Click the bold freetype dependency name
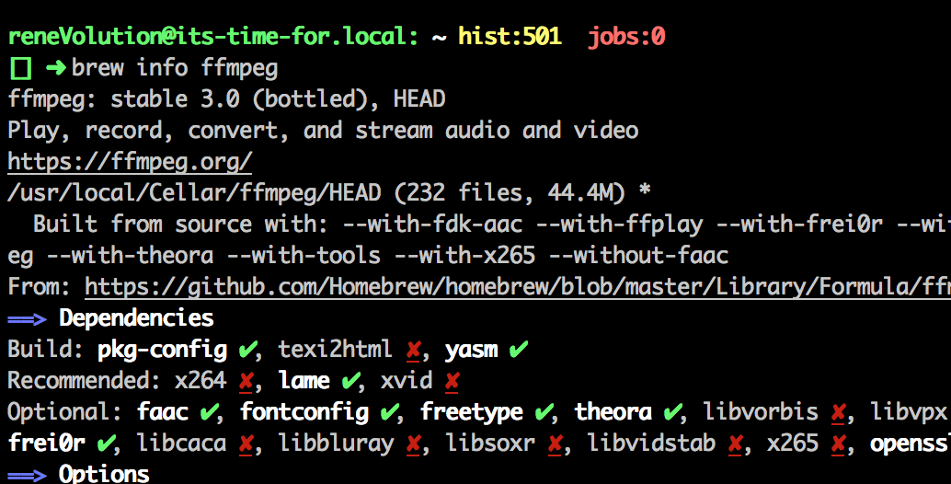The height and width of the screenshot is (484, 951). pos(471,413)
